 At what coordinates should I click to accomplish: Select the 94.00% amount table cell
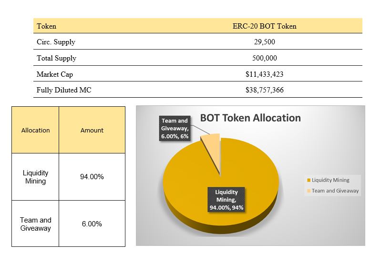pos(92,177)
